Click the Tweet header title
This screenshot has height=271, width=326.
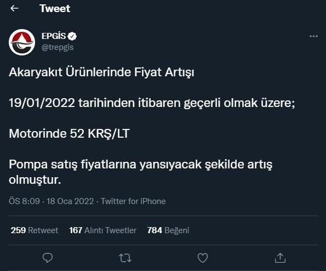click(55, 9)
